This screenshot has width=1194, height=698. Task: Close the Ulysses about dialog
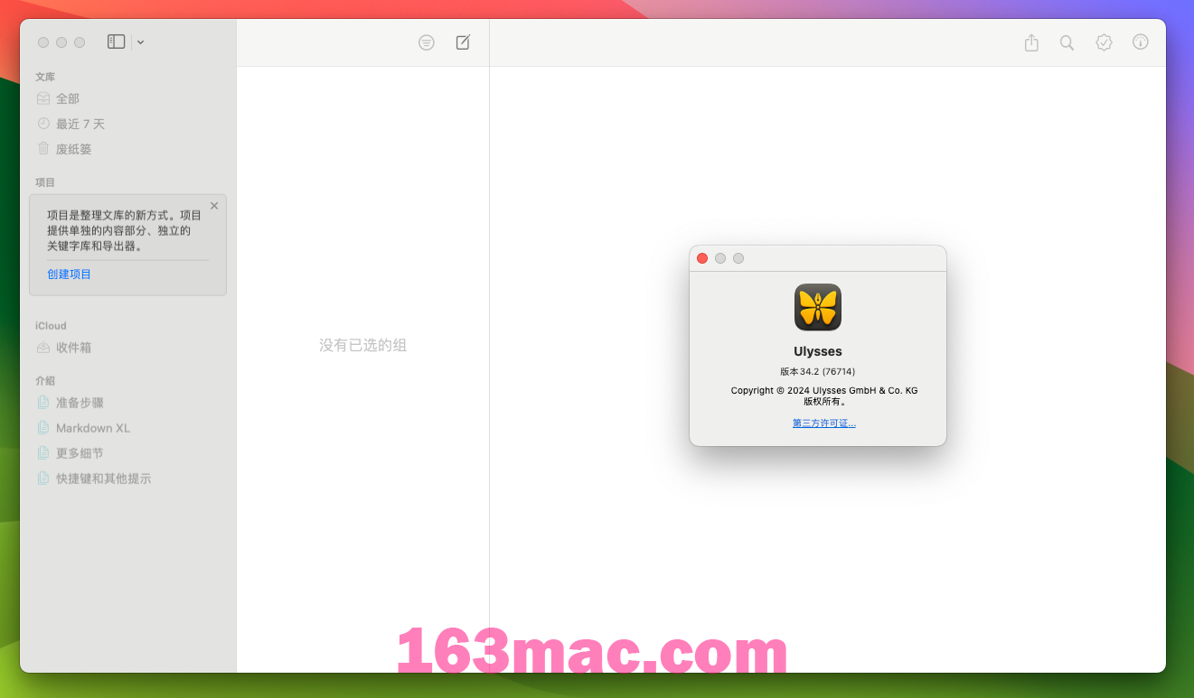coord(702,258)
